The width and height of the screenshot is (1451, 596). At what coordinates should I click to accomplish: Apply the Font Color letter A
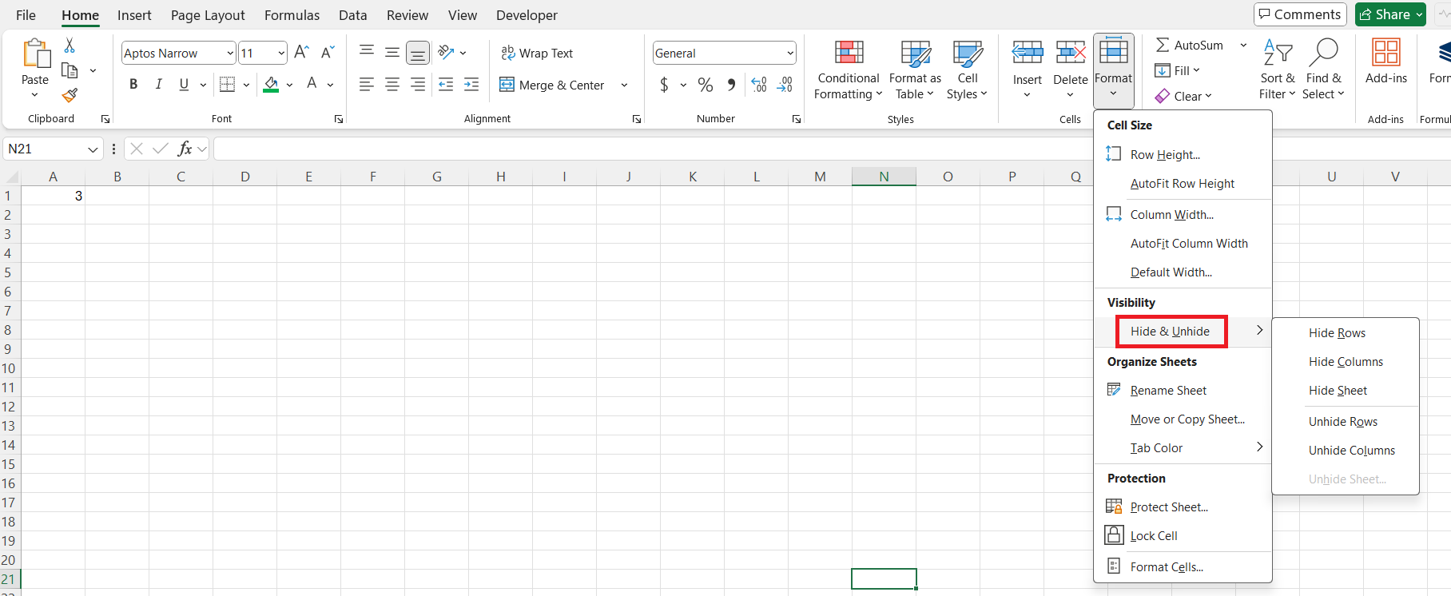312,84
